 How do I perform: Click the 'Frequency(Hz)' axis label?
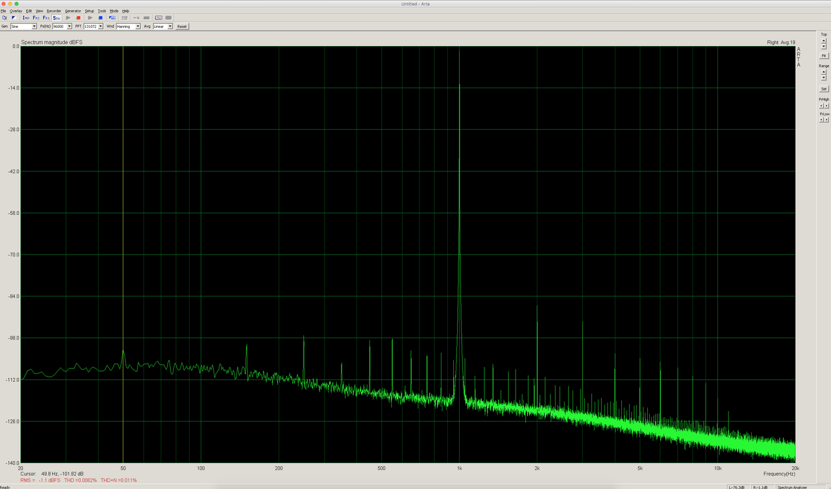pos(779,474)
